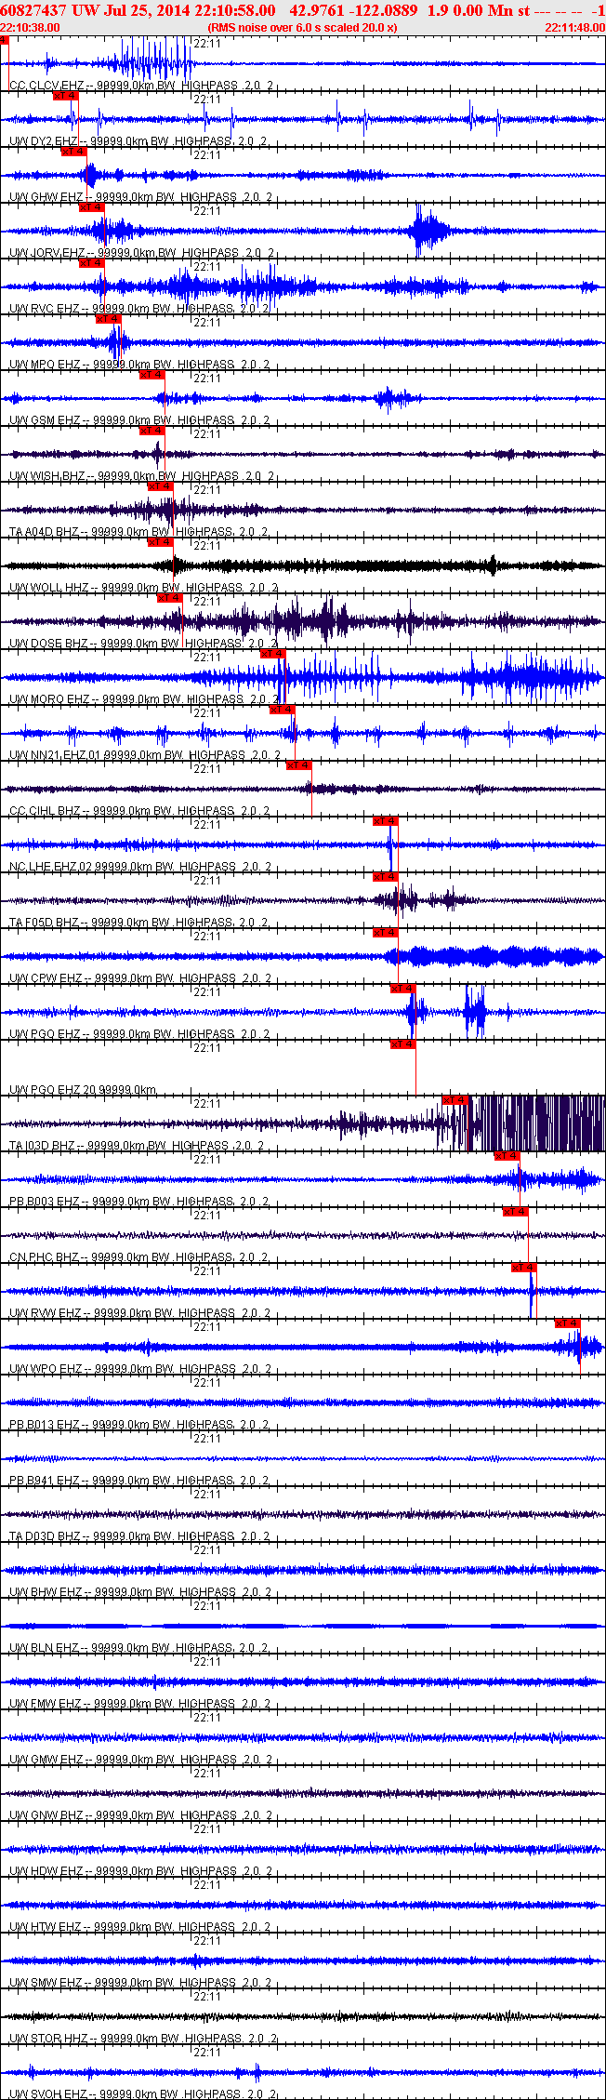Click the red pick flag on MPO trace

[109, 319]
